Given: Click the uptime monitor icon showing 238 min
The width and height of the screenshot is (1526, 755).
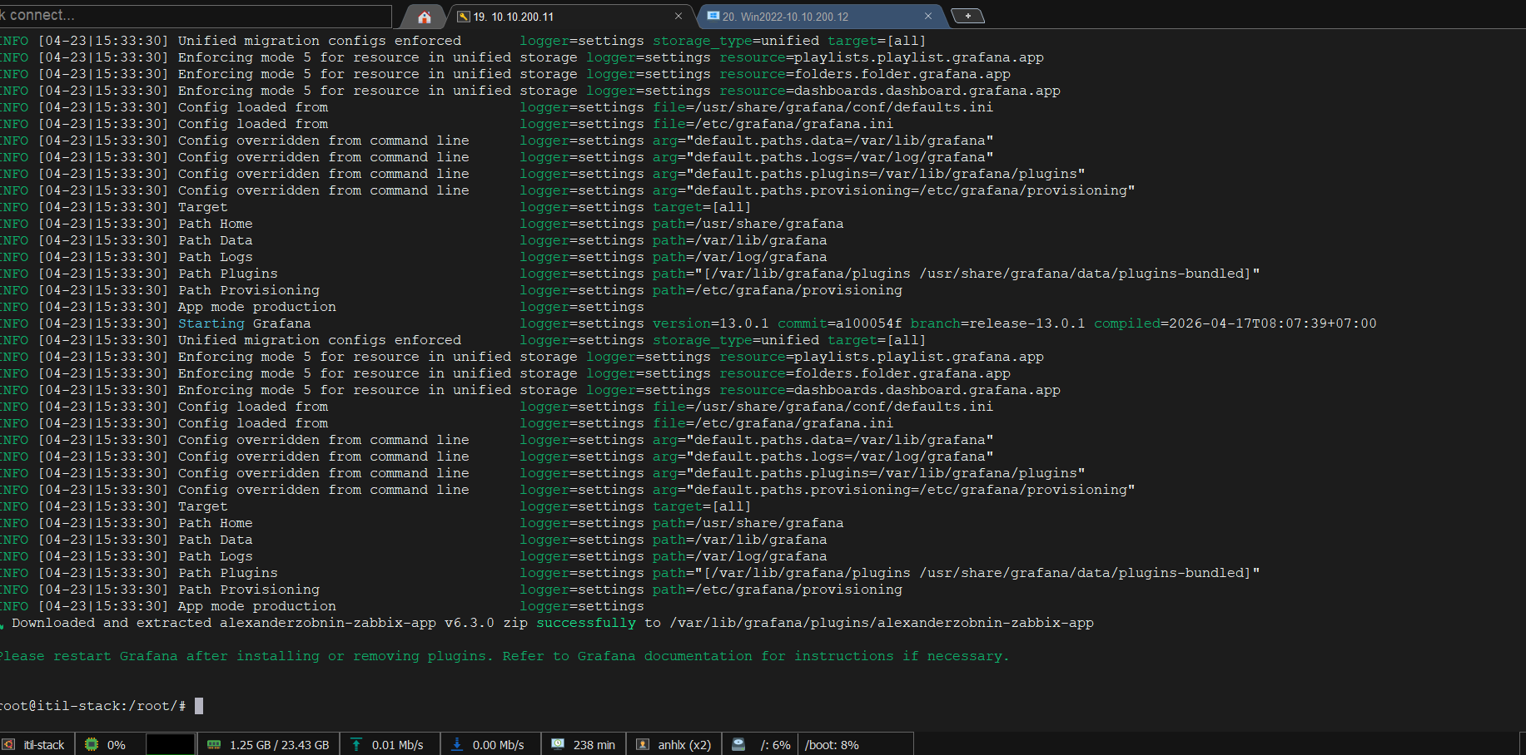Looking at the screenshot, I should coord(558,745).
